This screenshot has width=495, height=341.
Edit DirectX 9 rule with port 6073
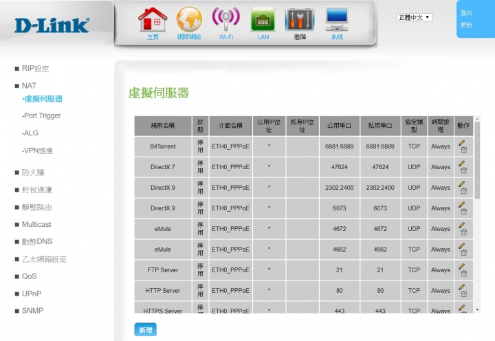[x=462, y=205]
